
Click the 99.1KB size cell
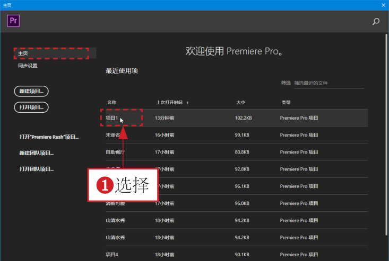pyautogui.click(x=242, y=135)
